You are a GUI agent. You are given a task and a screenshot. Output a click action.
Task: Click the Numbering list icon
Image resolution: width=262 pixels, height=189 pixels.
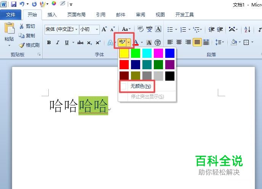point(183,29)
